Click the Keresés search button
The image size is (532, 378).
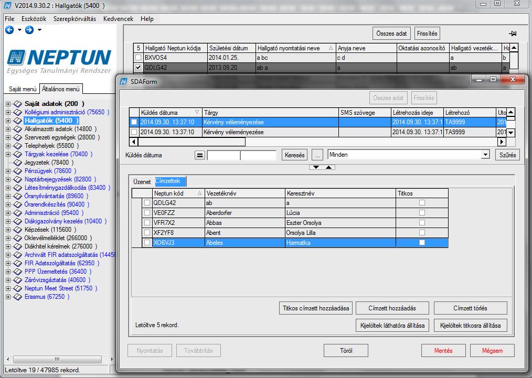click(294, 155)
